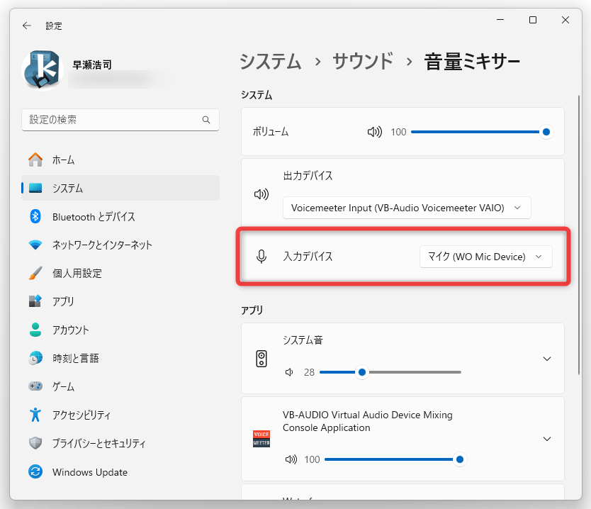Click the user profile avatar
The image size is (591, 509).
[x=43, y=70]
